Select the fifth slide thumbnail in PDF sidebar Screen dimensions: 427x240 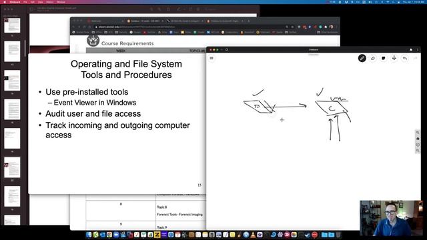12,139
